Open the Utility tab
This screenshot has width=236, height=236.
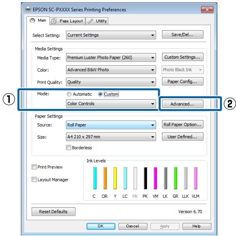(97, 21)
